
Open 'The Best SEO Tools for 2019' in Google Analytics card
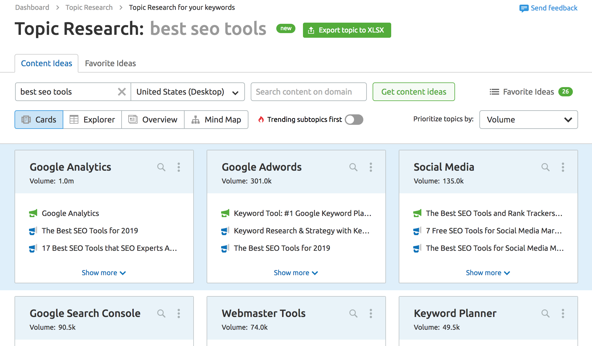[90, 231]
